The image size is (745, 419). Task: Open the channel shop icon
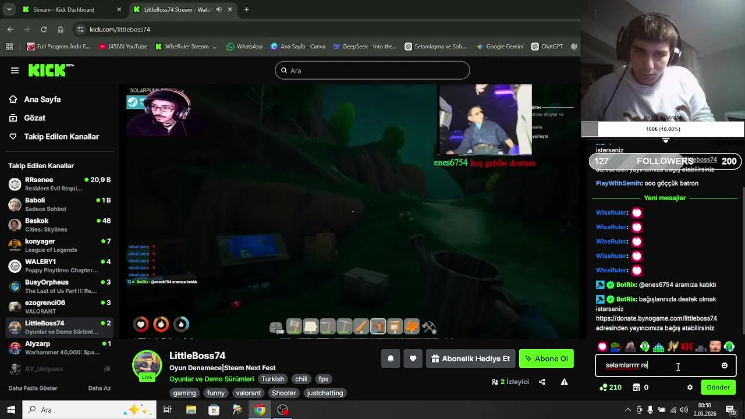pyautogui.click(x=636, y=388)
